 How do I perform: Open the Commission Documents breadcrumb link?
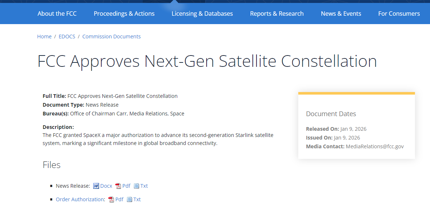point(112,37)
